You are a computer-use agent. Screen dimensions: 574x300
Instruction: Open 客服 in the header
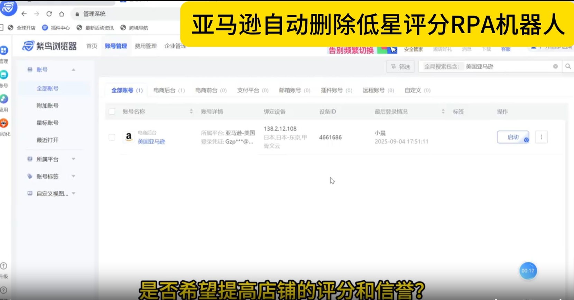click(x=506, y=49)
